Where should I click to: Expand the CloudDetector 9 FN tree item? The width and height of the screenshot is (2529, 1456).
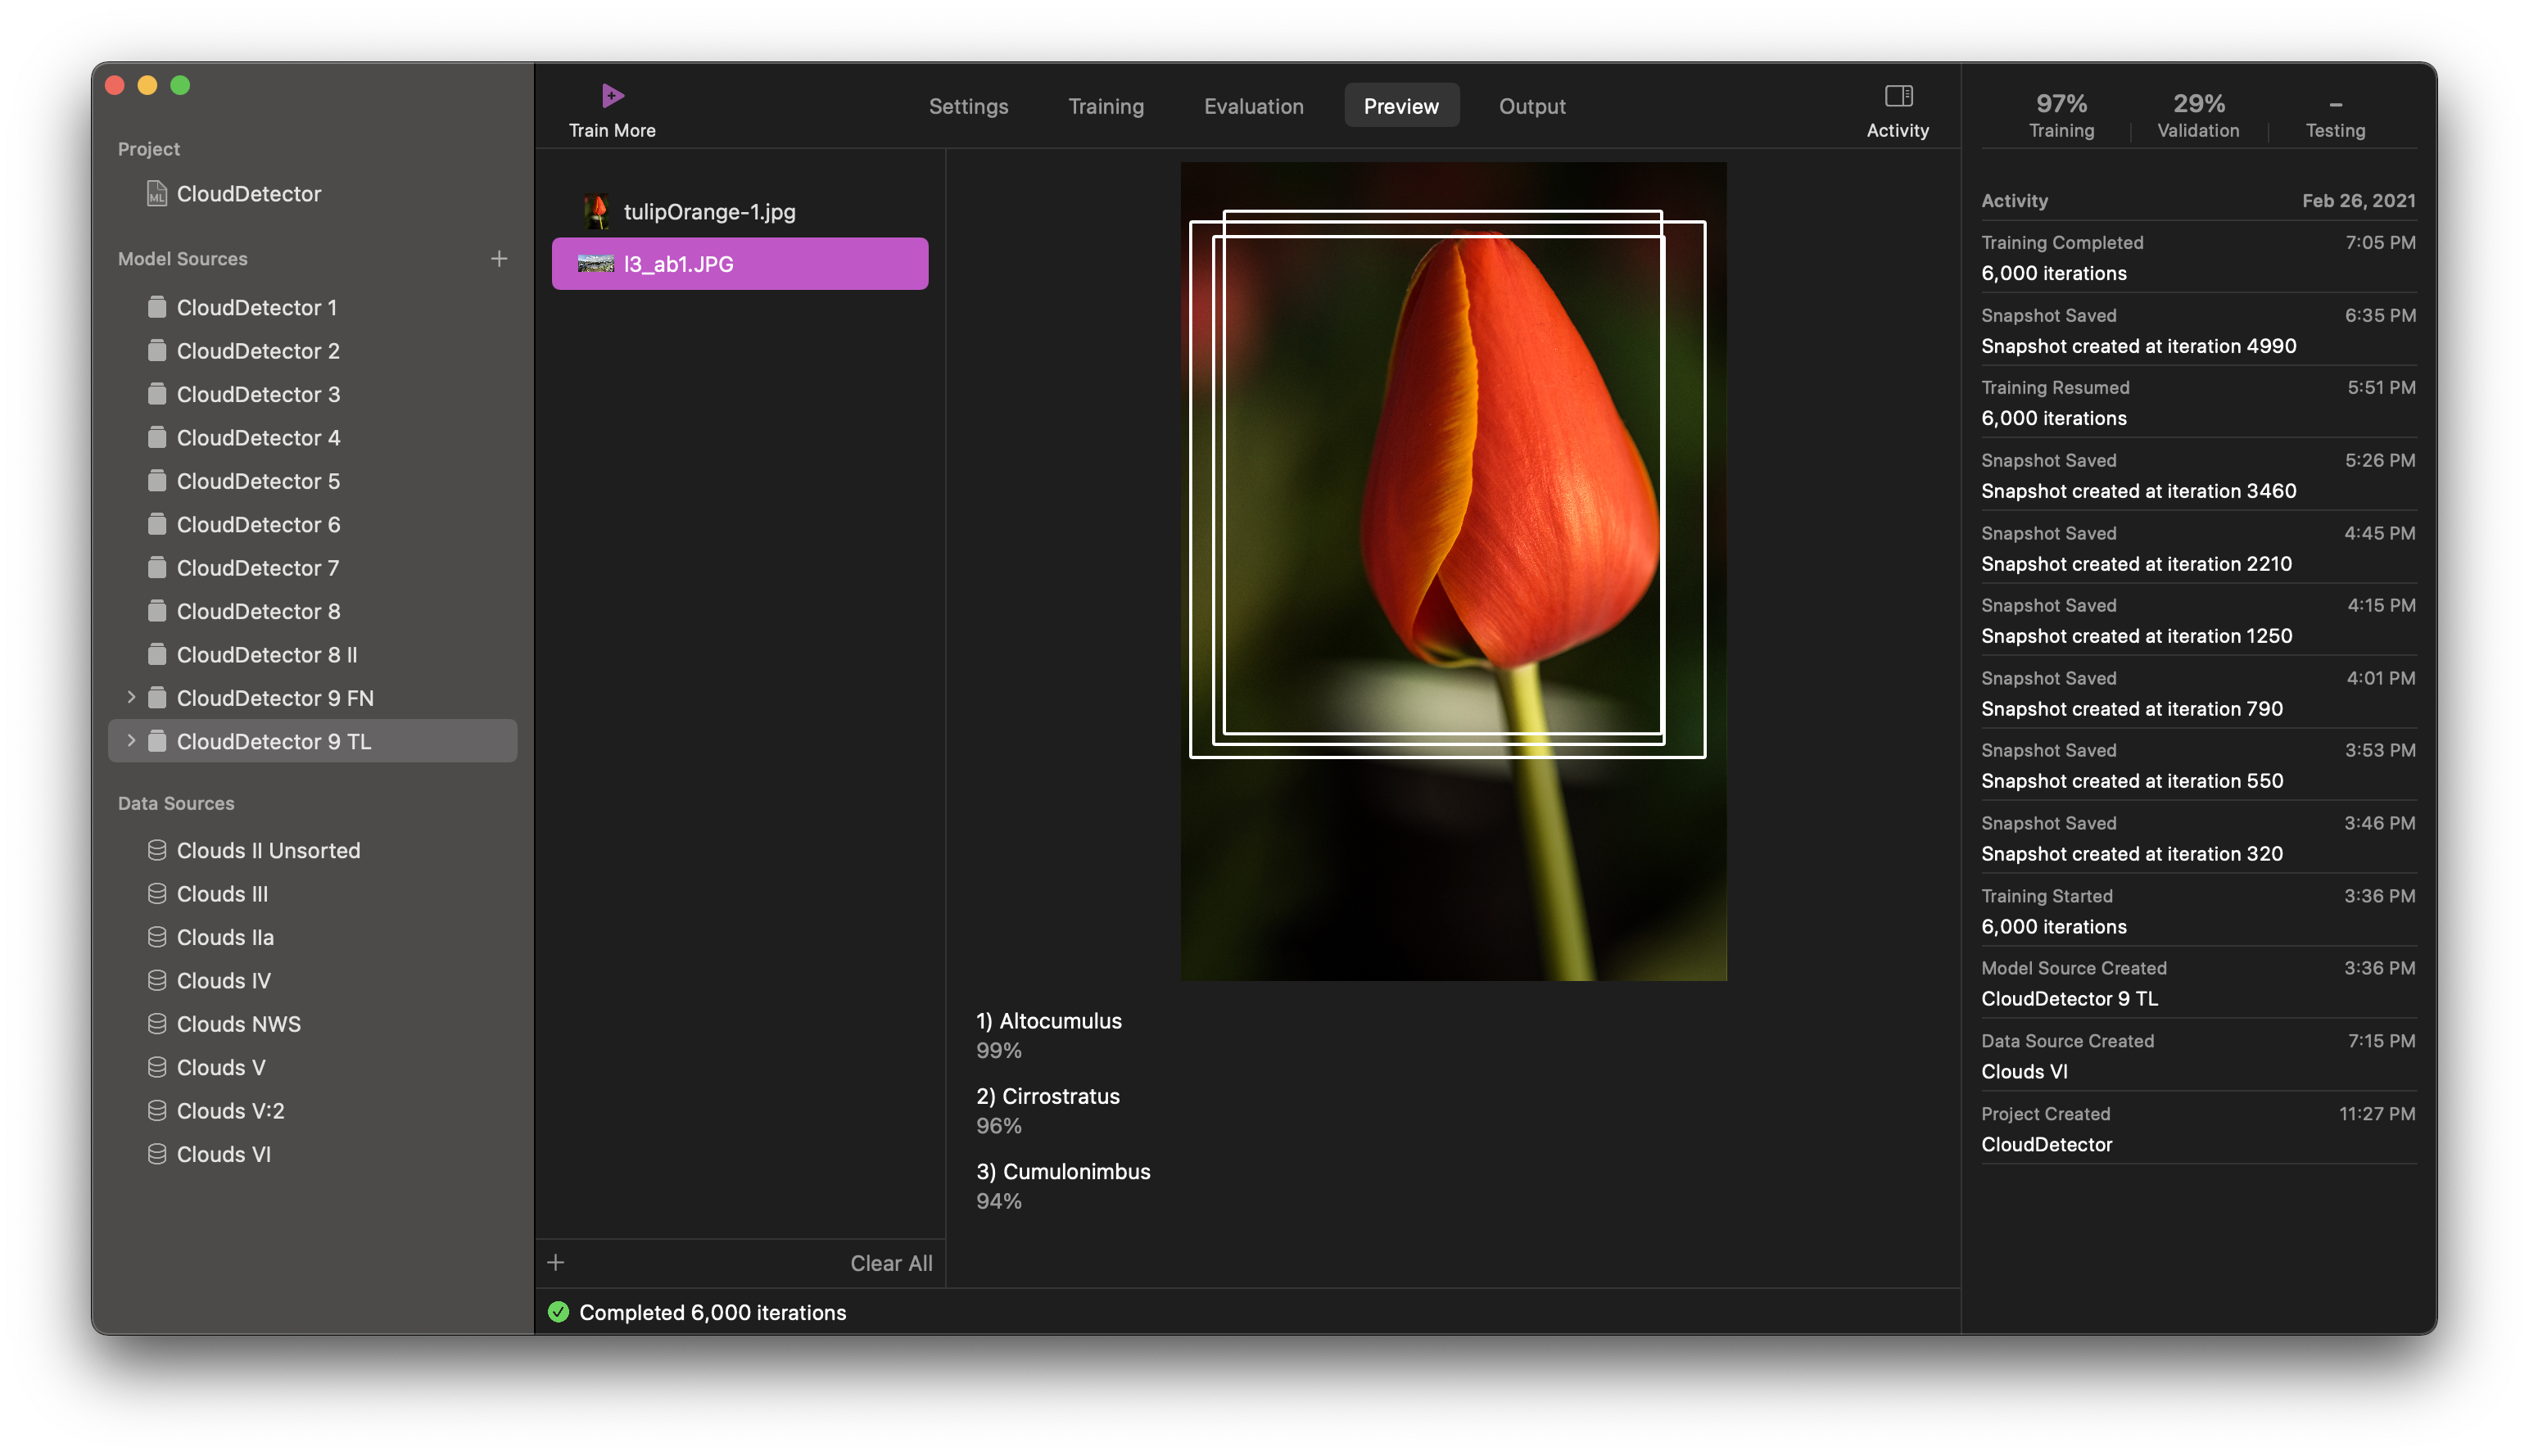pos(132,697)
